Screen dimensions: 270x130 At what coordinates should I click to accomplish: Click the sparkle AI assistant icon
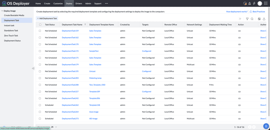click(x=240, y=19)
